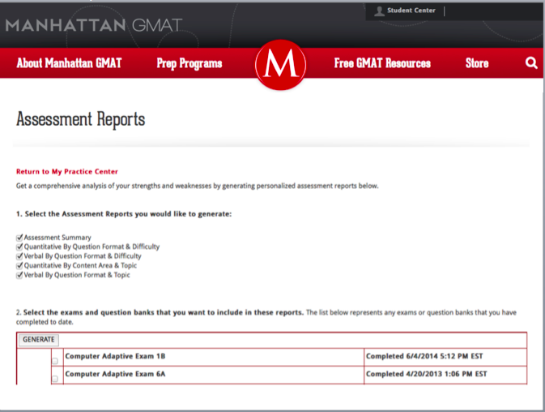
Task: Click the Student Center user icon
Action: click(379, 11)
